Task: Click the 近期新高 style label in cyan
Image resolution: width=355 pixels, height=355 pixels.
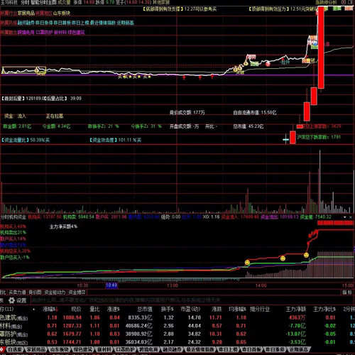Action: [125, 23]
